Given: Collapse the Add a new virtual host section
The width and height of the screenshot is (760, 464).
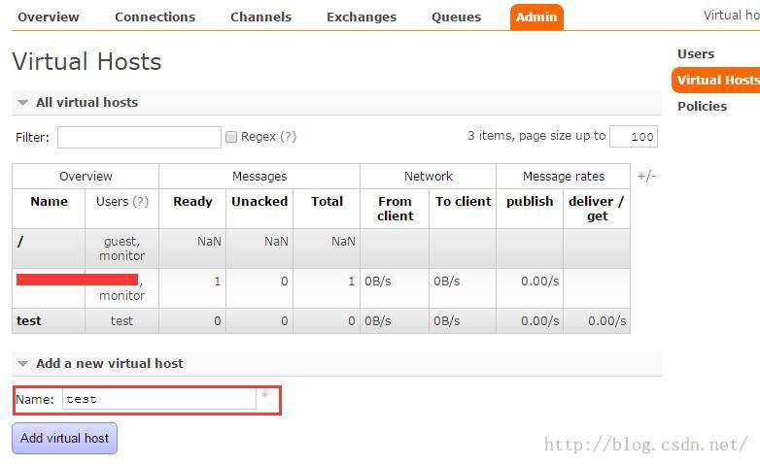Looking at the screenshot, I should (100, 363).
